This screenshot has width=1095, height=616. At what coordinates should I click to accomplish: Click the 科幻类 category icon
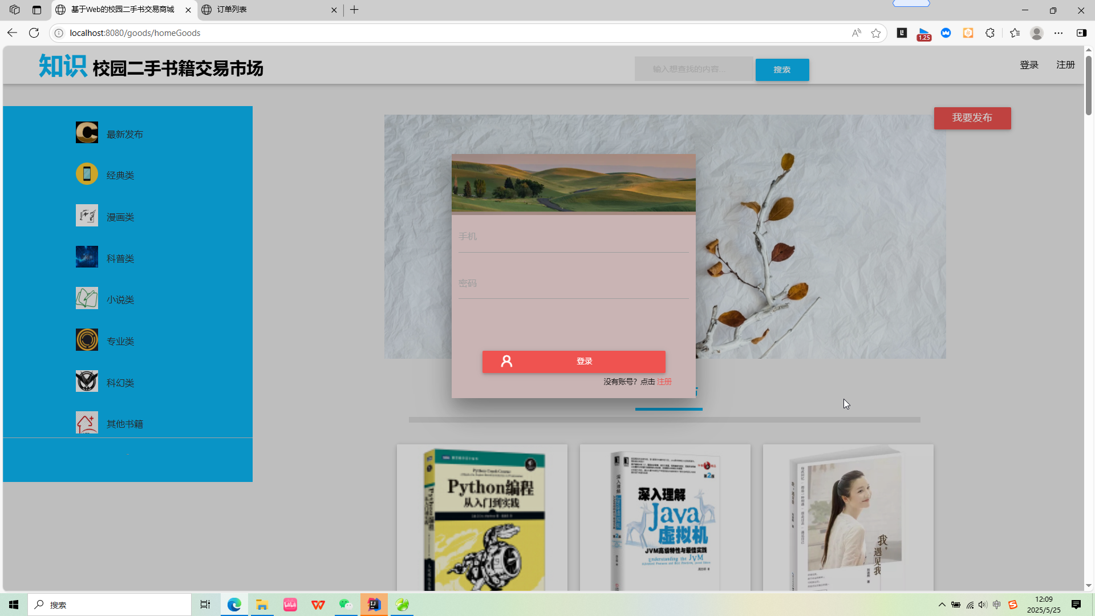87,382
